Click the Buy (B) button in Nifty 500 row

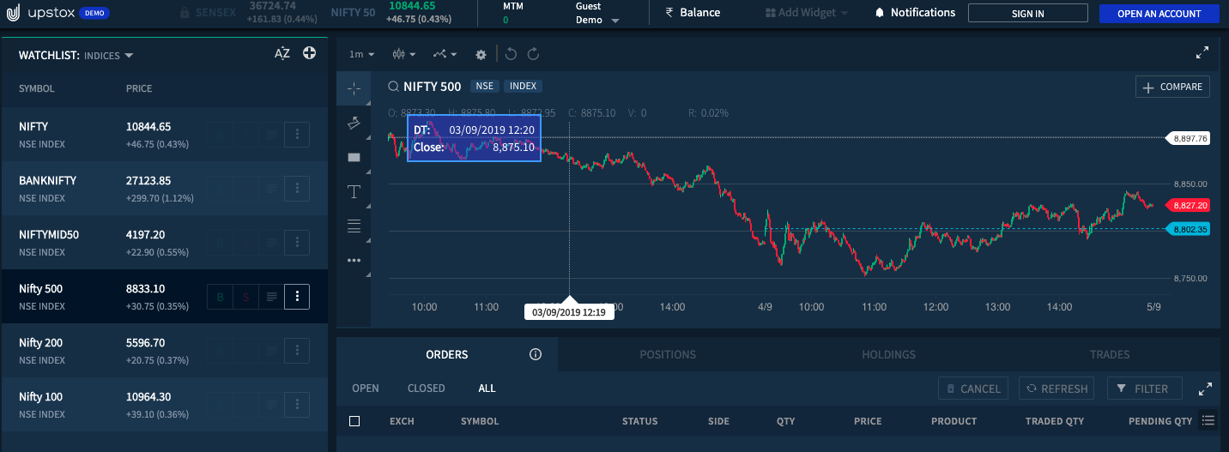[x=220, y=297]
